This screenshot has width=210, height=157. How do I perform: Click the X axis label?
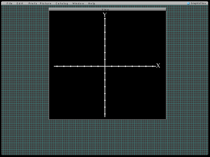point(158,66)
